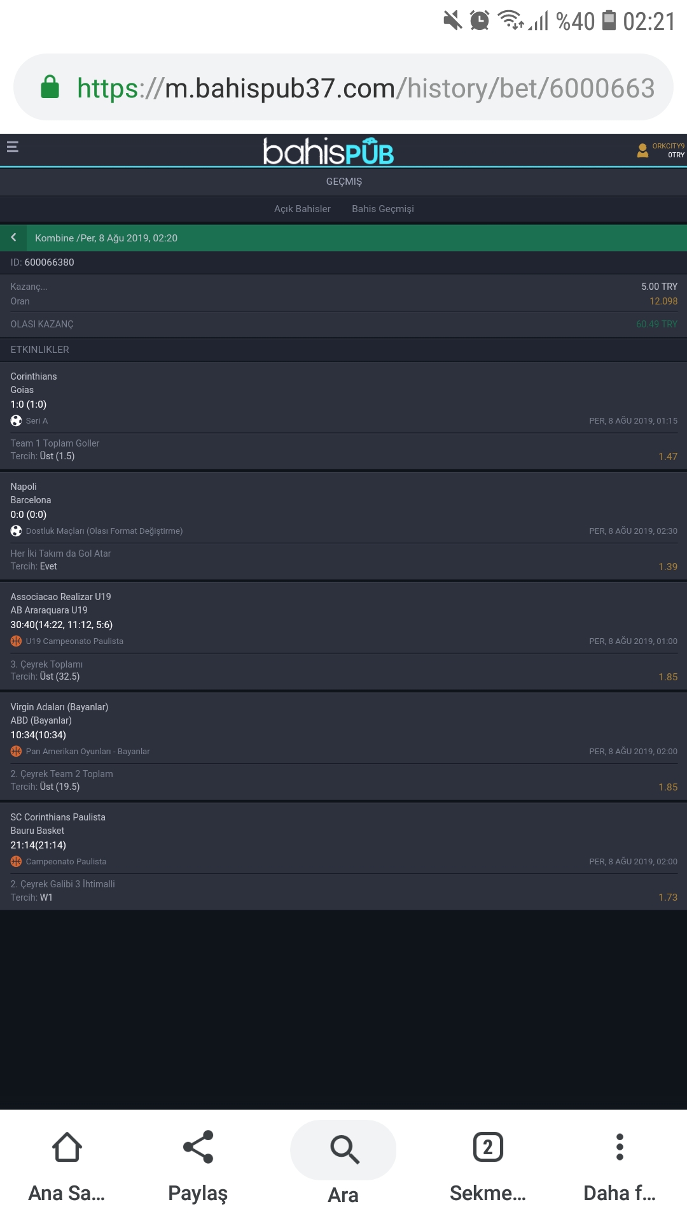
Task: Tap the 1.85 odds for Virgin Adaları bet
Action: click(668, 787)
